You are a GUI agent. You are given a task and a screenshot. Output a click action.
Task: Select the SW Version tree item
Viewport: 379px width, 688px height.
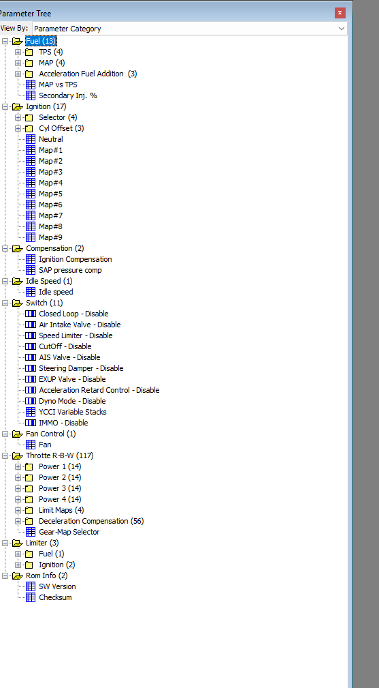pos(57,586)
